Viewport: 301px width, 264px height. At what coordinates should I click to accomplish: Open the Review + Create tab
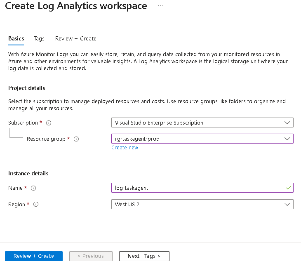[75, 39]
